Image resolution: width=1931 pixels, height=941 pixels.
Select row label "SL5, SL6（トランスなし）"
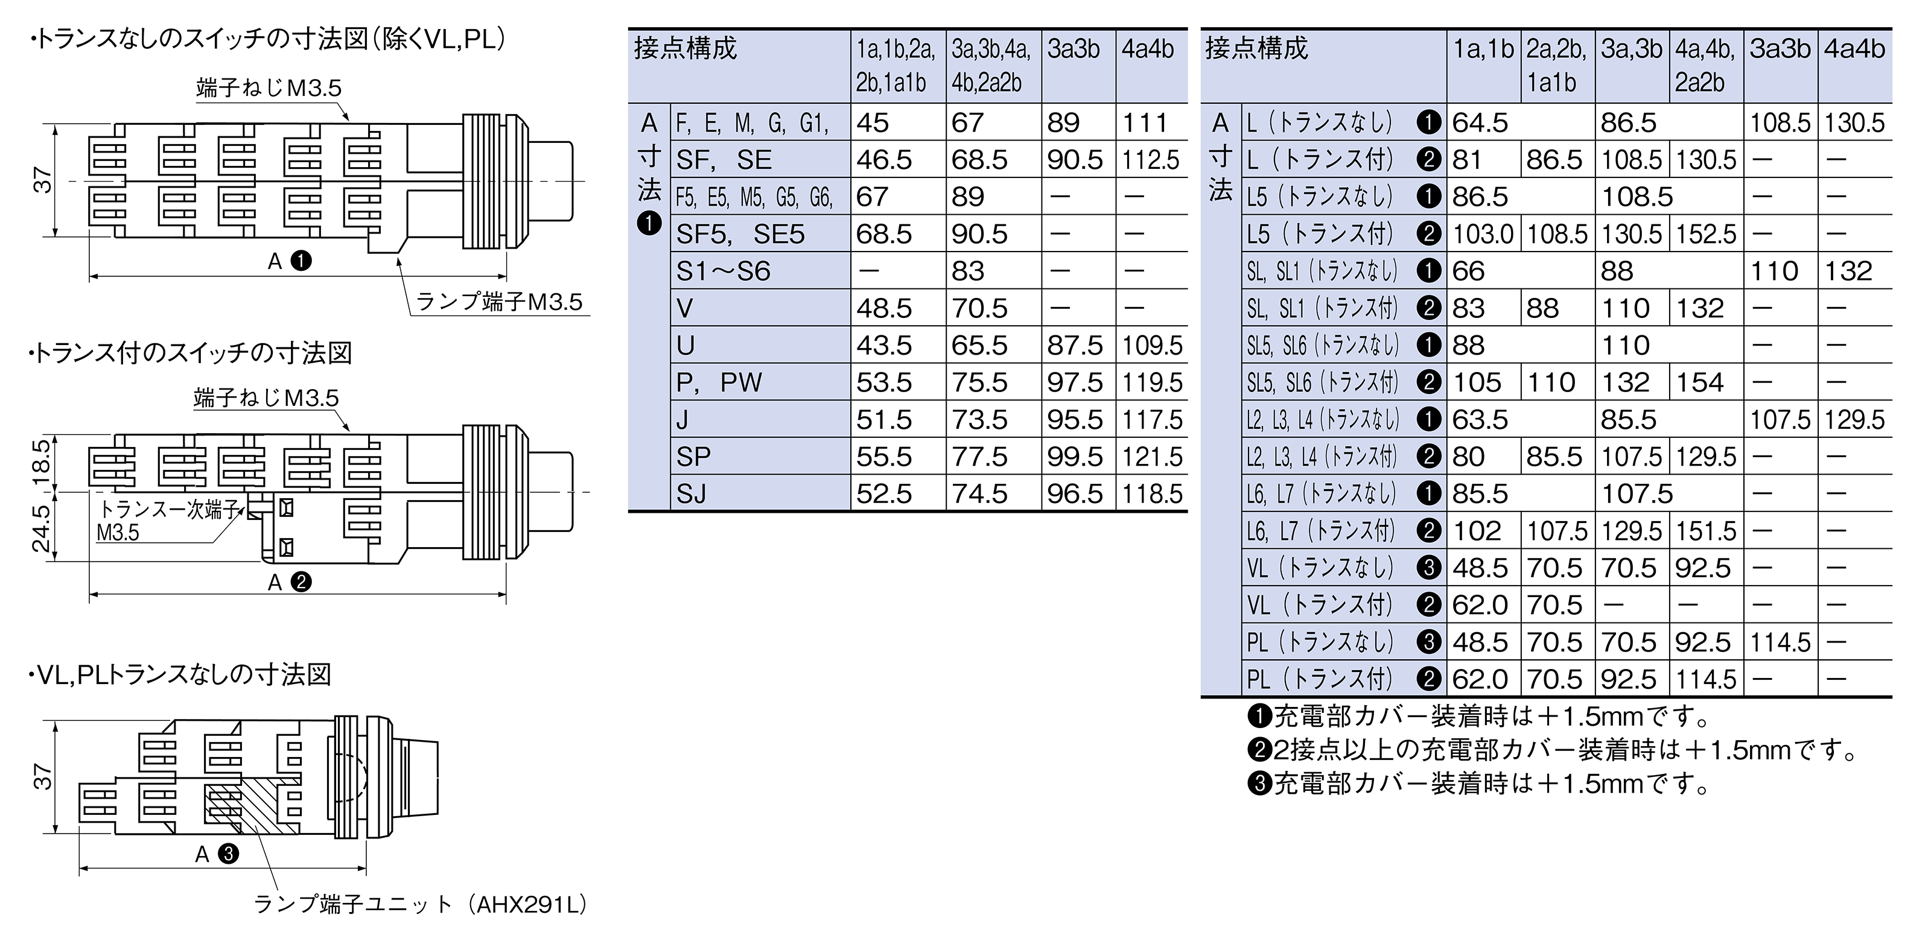1323,346
